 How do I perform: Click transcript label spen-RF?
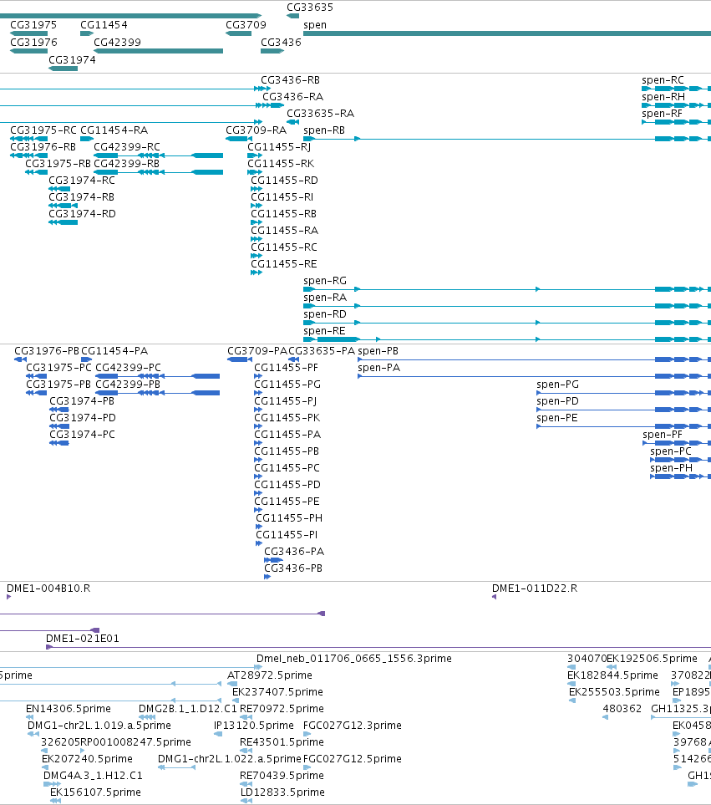tap(662, 114)
